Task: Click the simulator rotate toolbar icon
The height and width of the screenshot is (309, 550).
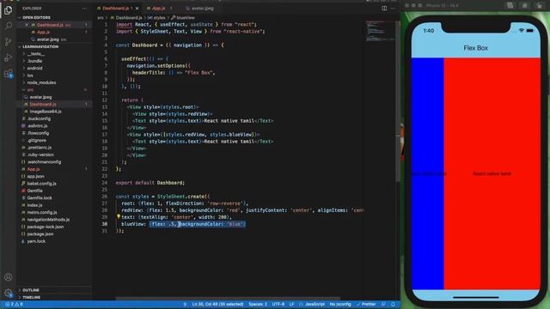Action: (x=539, y=5)
